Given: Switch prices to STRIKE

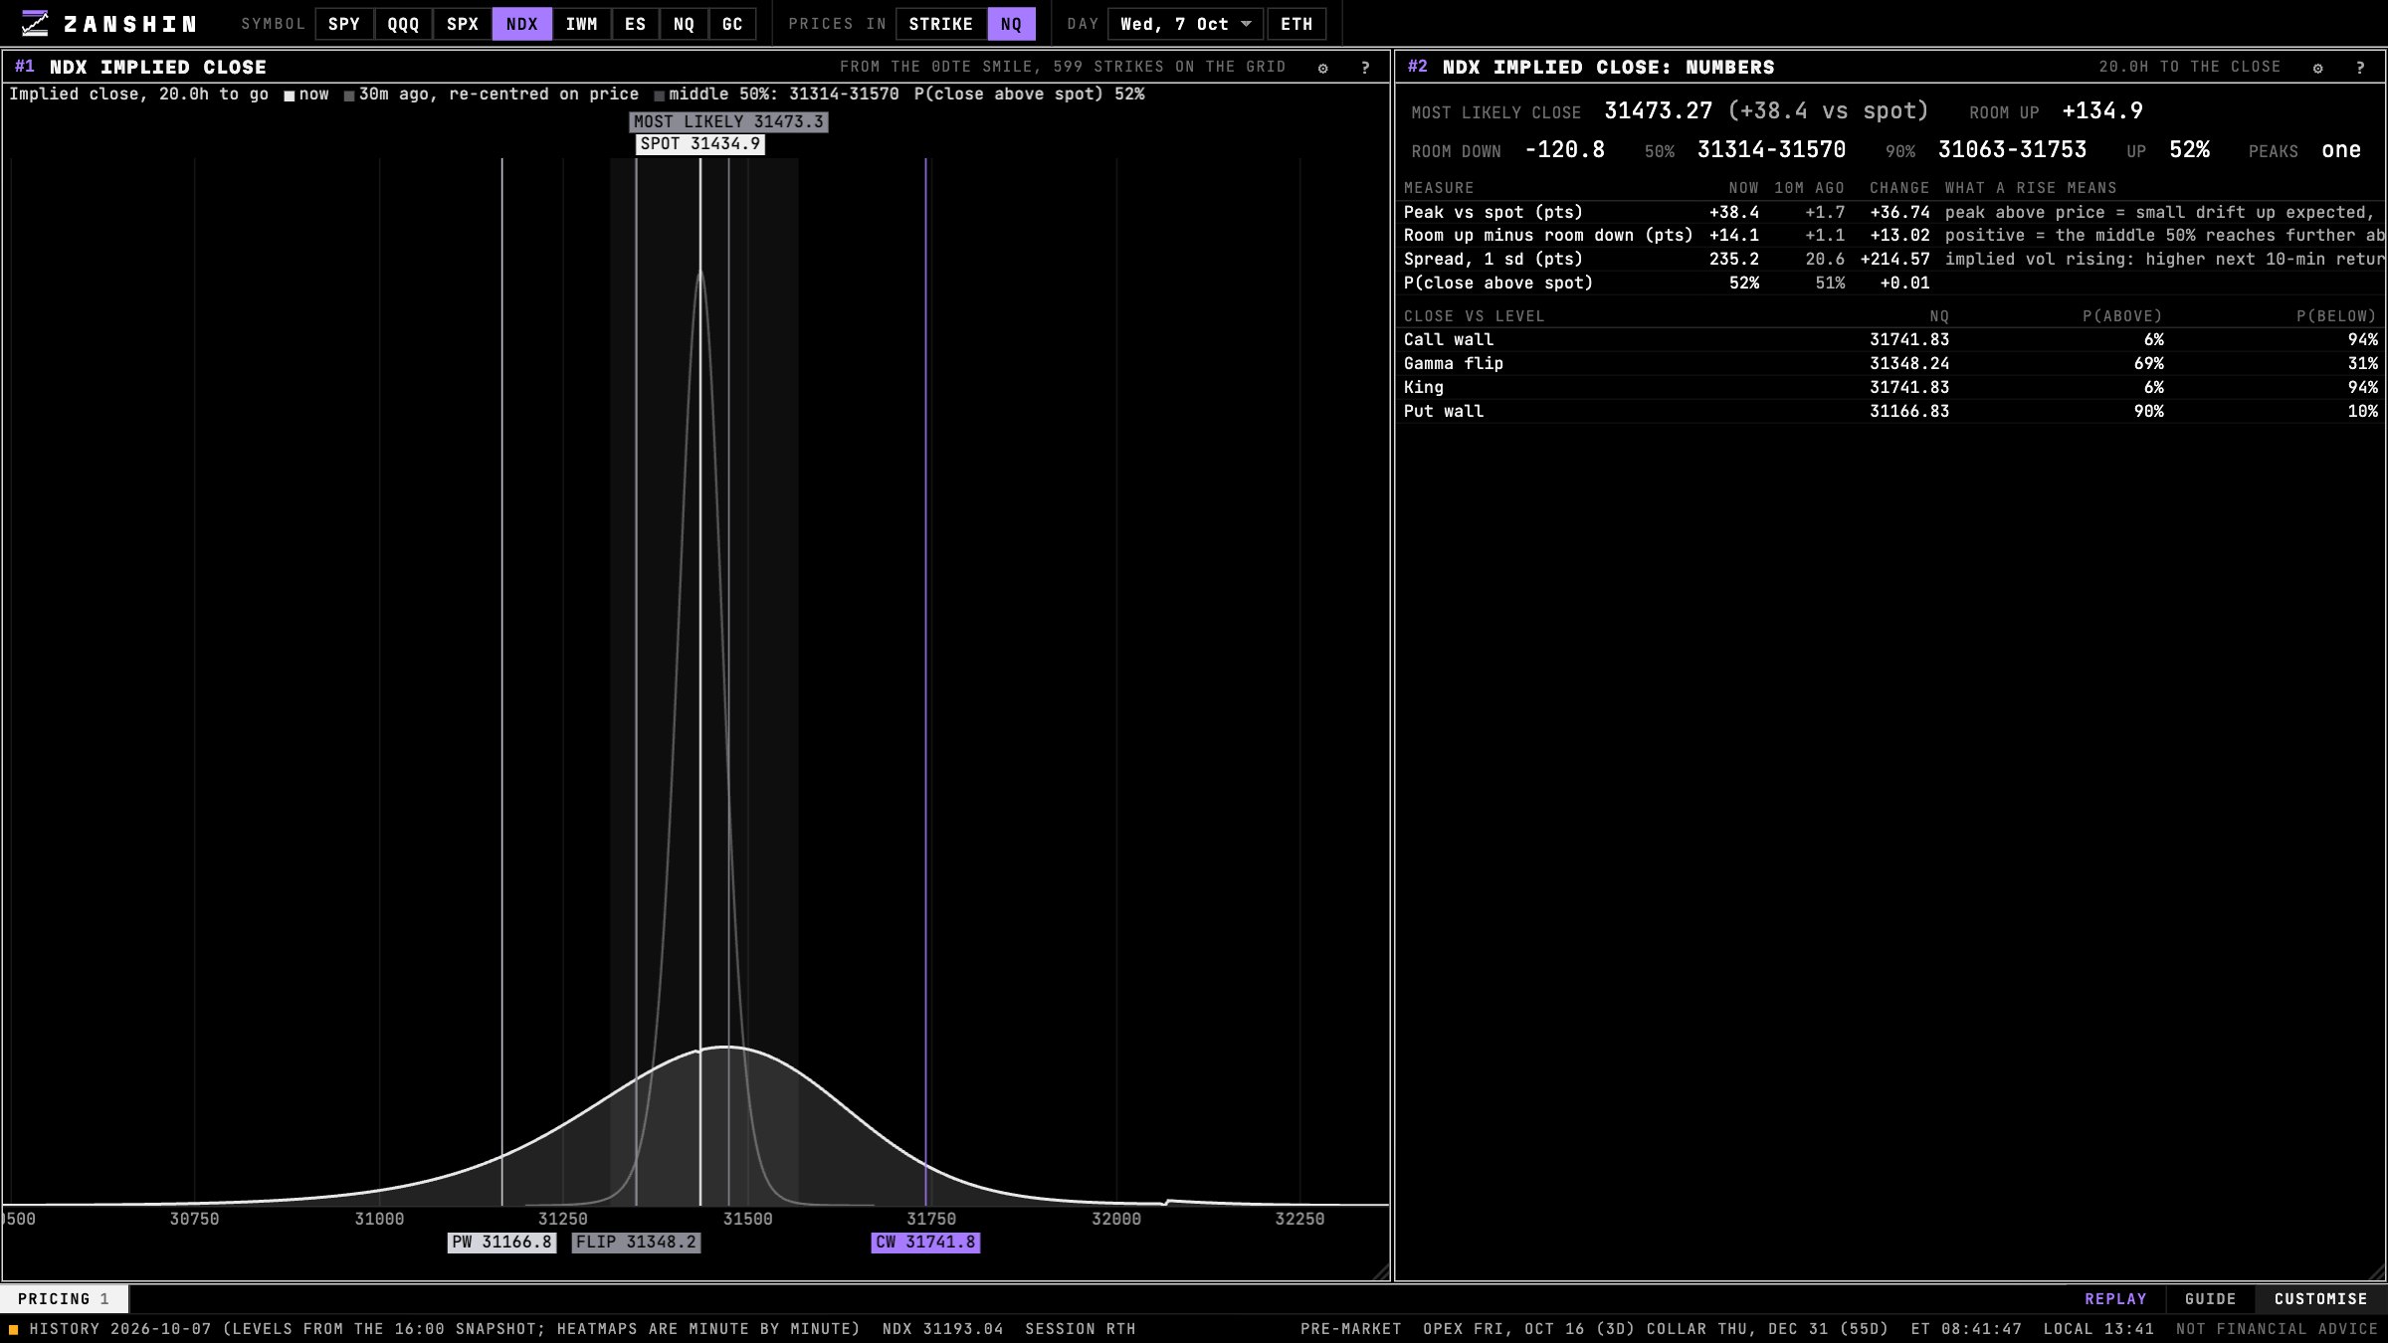Looking at the screenshot, I should pos(941,24).
